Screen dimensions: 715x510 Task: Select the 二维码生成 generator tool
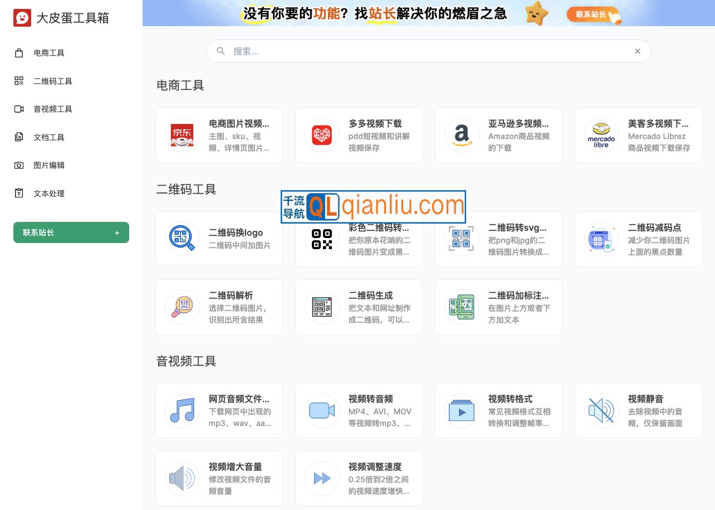click(x=358, y=306)
